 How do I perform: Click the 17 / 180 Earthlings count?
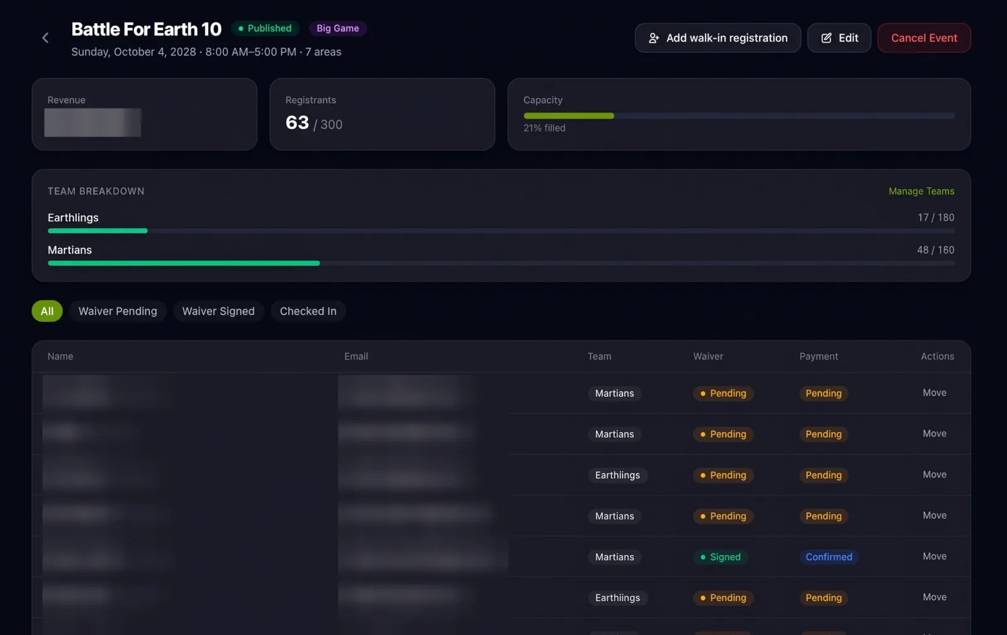click(x=935, y=218)
